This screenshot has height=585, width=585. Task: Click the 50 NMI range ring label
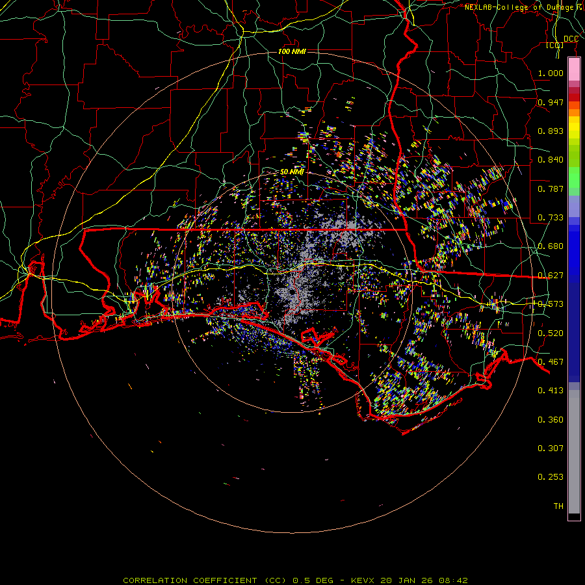pos(292,172)
